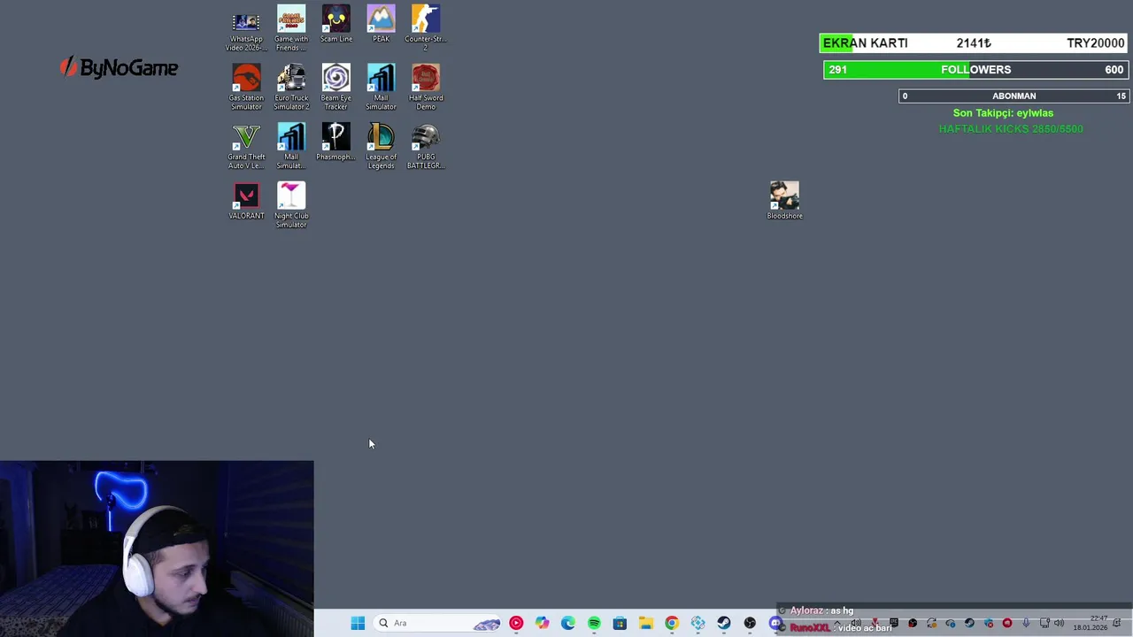Click the 'Ayloraz : as hg' chat message

(821, 610)
